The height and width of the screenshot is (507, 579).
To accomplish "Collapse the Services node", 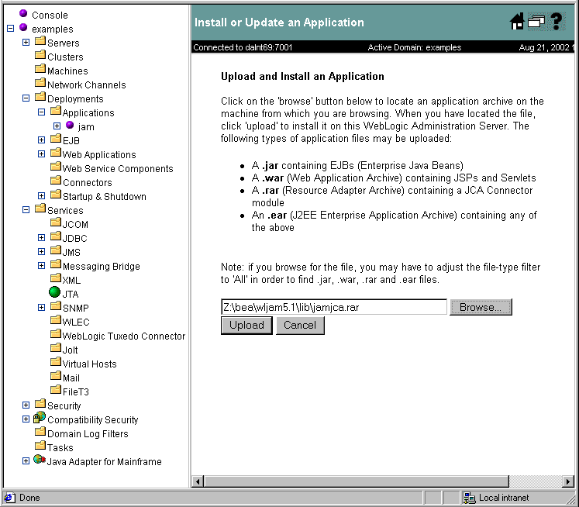I will click(26, 210).
